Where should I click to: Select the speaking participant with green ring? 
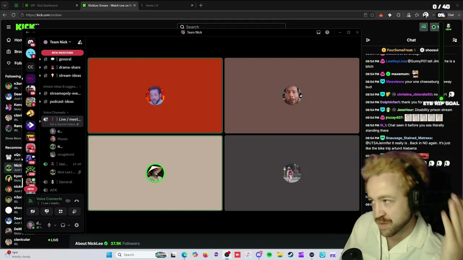(155, 173)
